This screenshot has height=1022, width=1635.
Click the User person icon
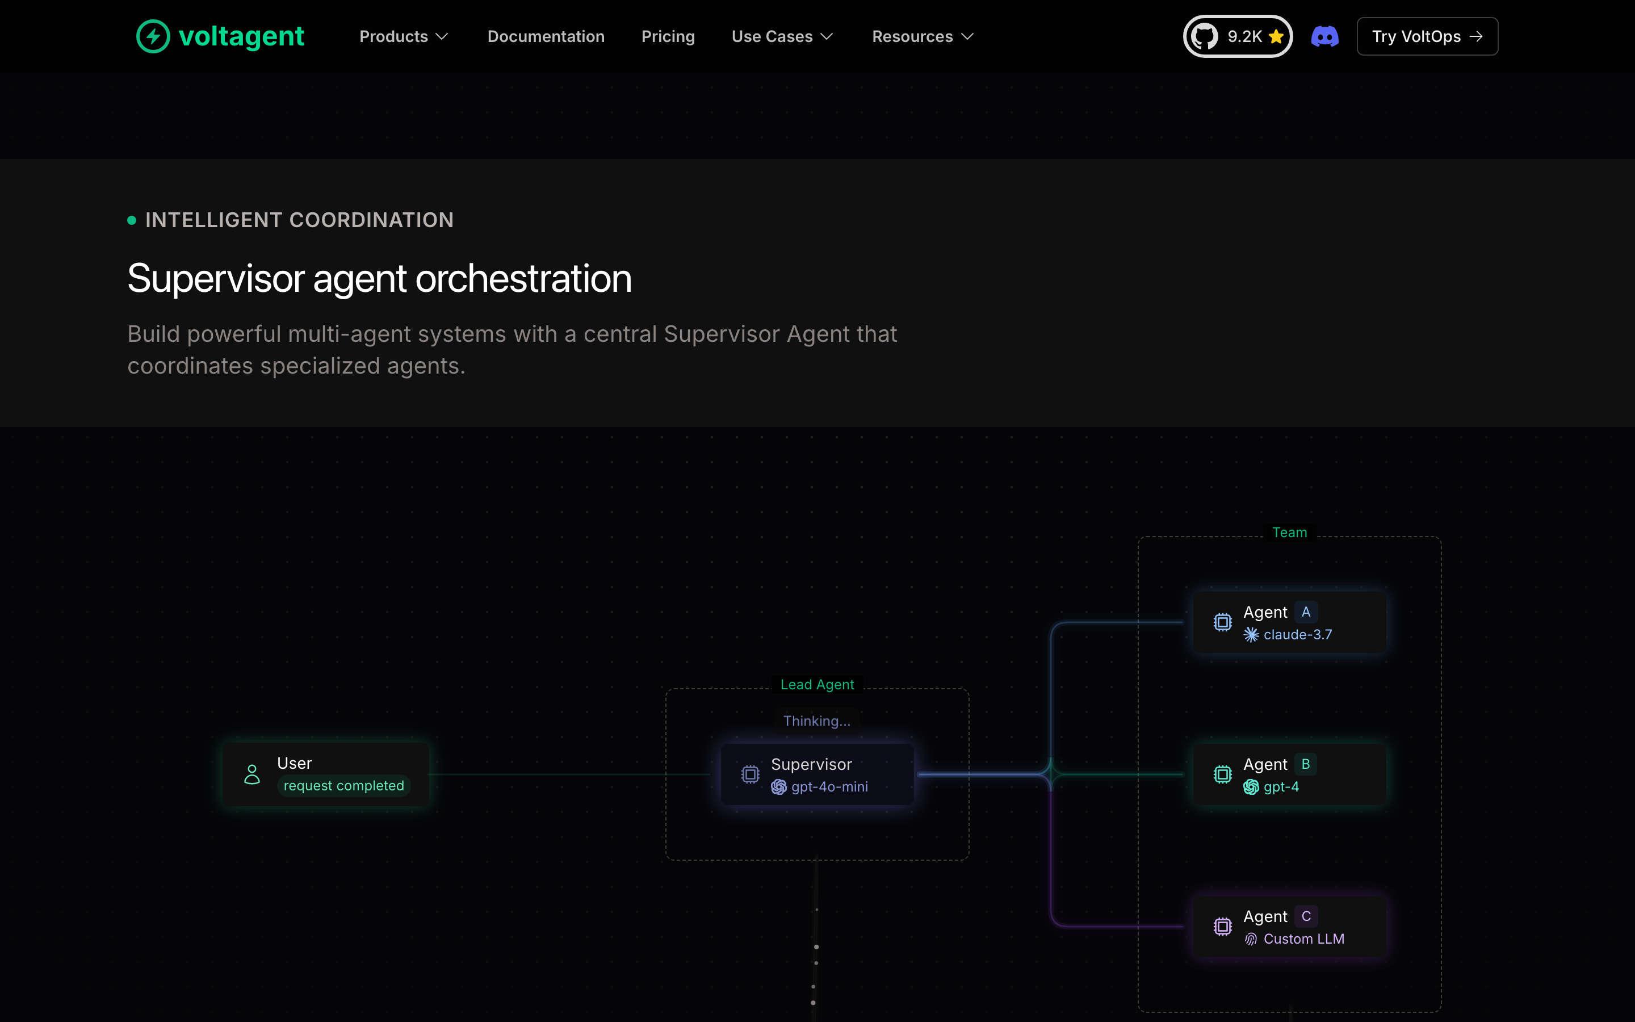252,774
